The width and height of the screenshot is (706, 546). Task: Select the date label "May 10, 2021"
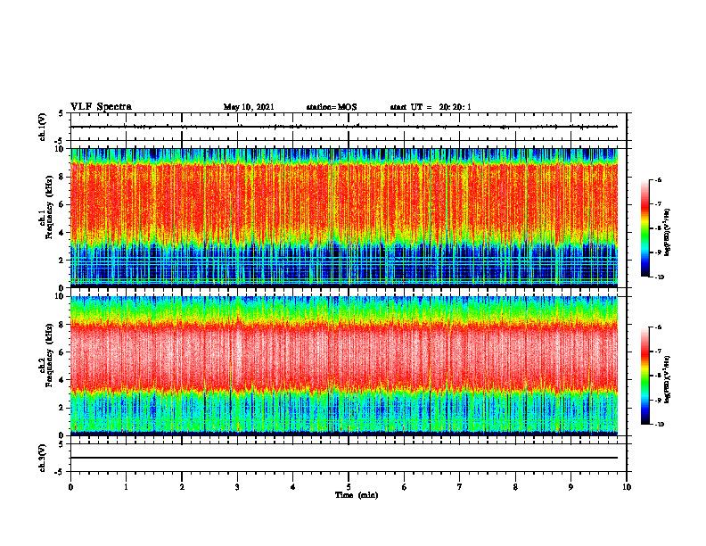tap(249, 107)
